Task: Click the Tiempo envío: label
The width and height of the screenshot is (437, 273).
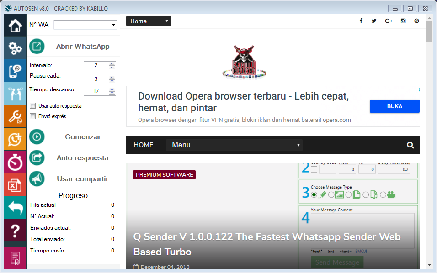Action: (x=48, y=251)
